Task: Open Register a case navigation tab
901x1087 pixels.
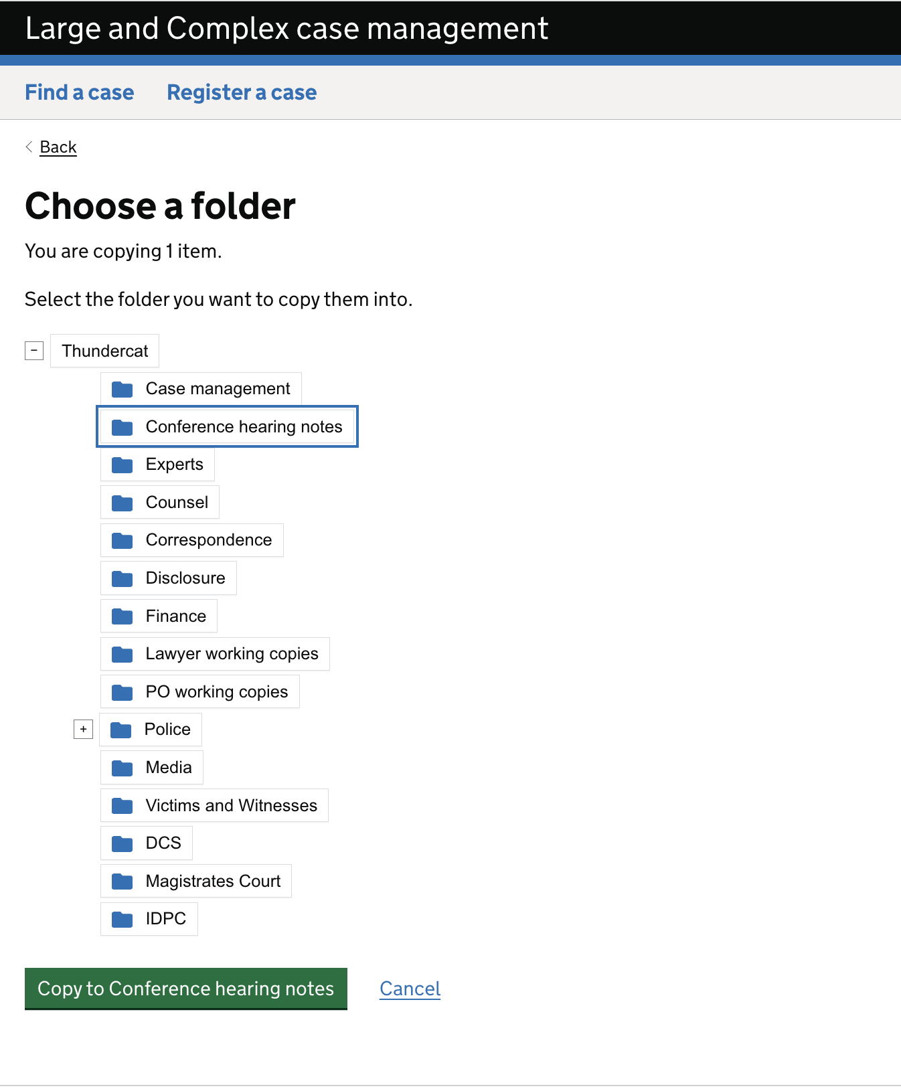Action: [x=242, y=92]
